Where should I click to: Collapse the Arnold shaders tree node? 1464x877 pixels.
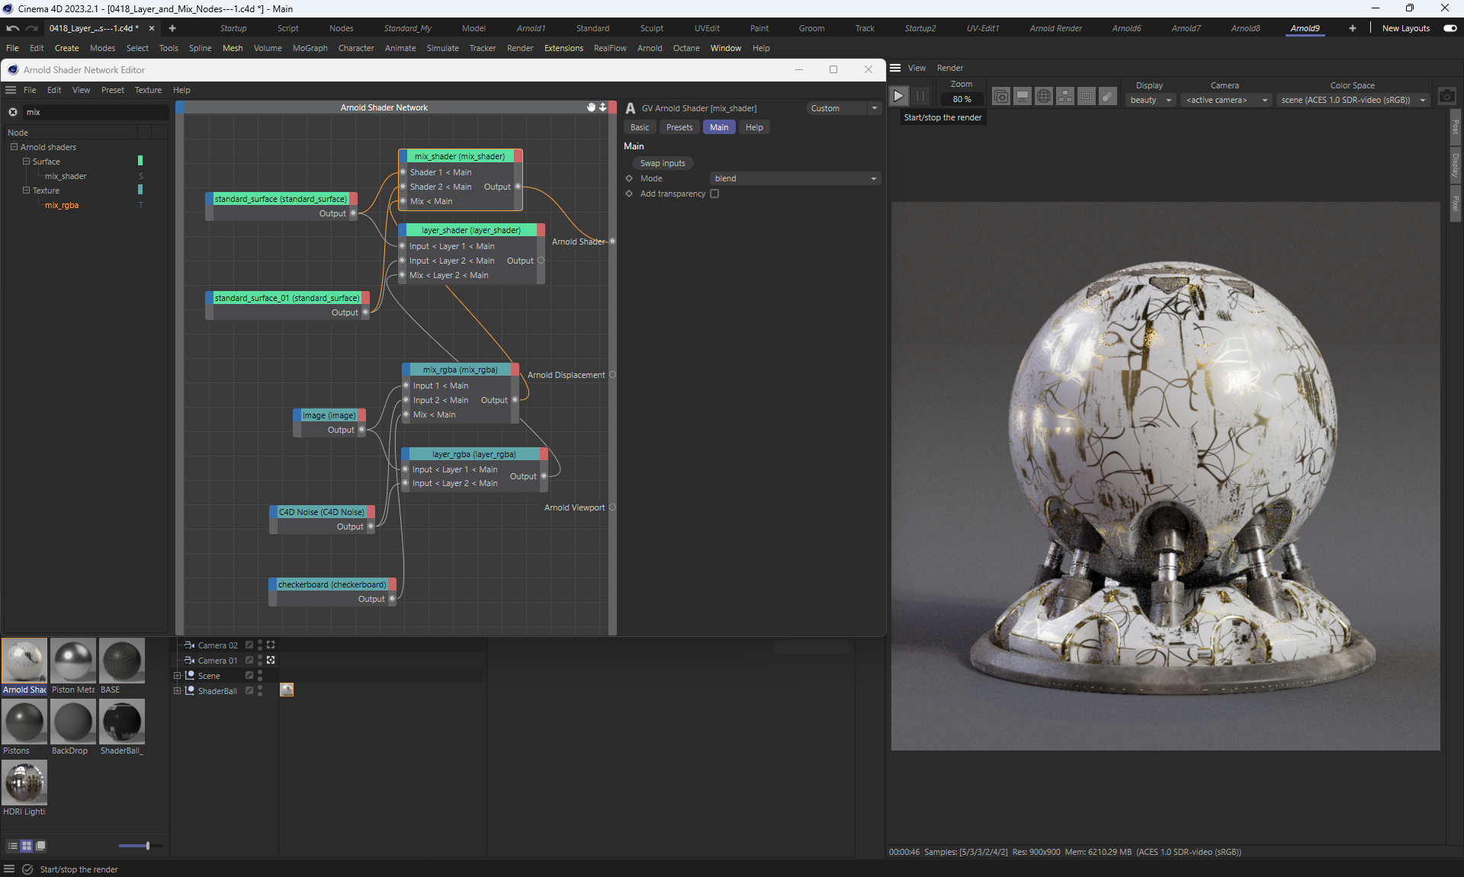14,147
